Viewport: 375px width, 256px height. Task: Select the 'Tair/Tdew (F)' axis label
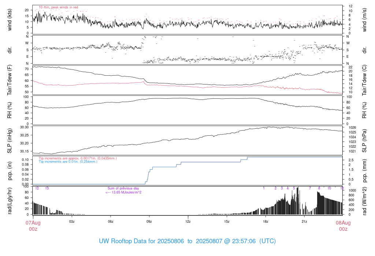(10, 80)
